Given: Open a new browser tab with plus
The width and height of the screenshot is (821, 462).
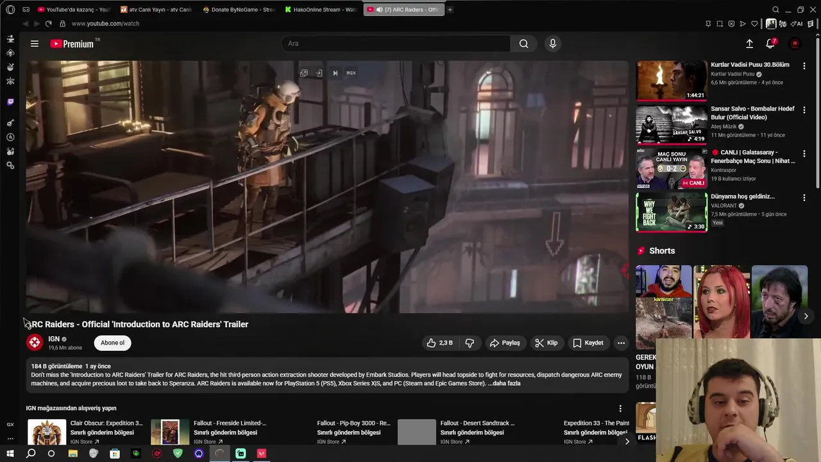Looking at the screenshot, I should (450, 10).
